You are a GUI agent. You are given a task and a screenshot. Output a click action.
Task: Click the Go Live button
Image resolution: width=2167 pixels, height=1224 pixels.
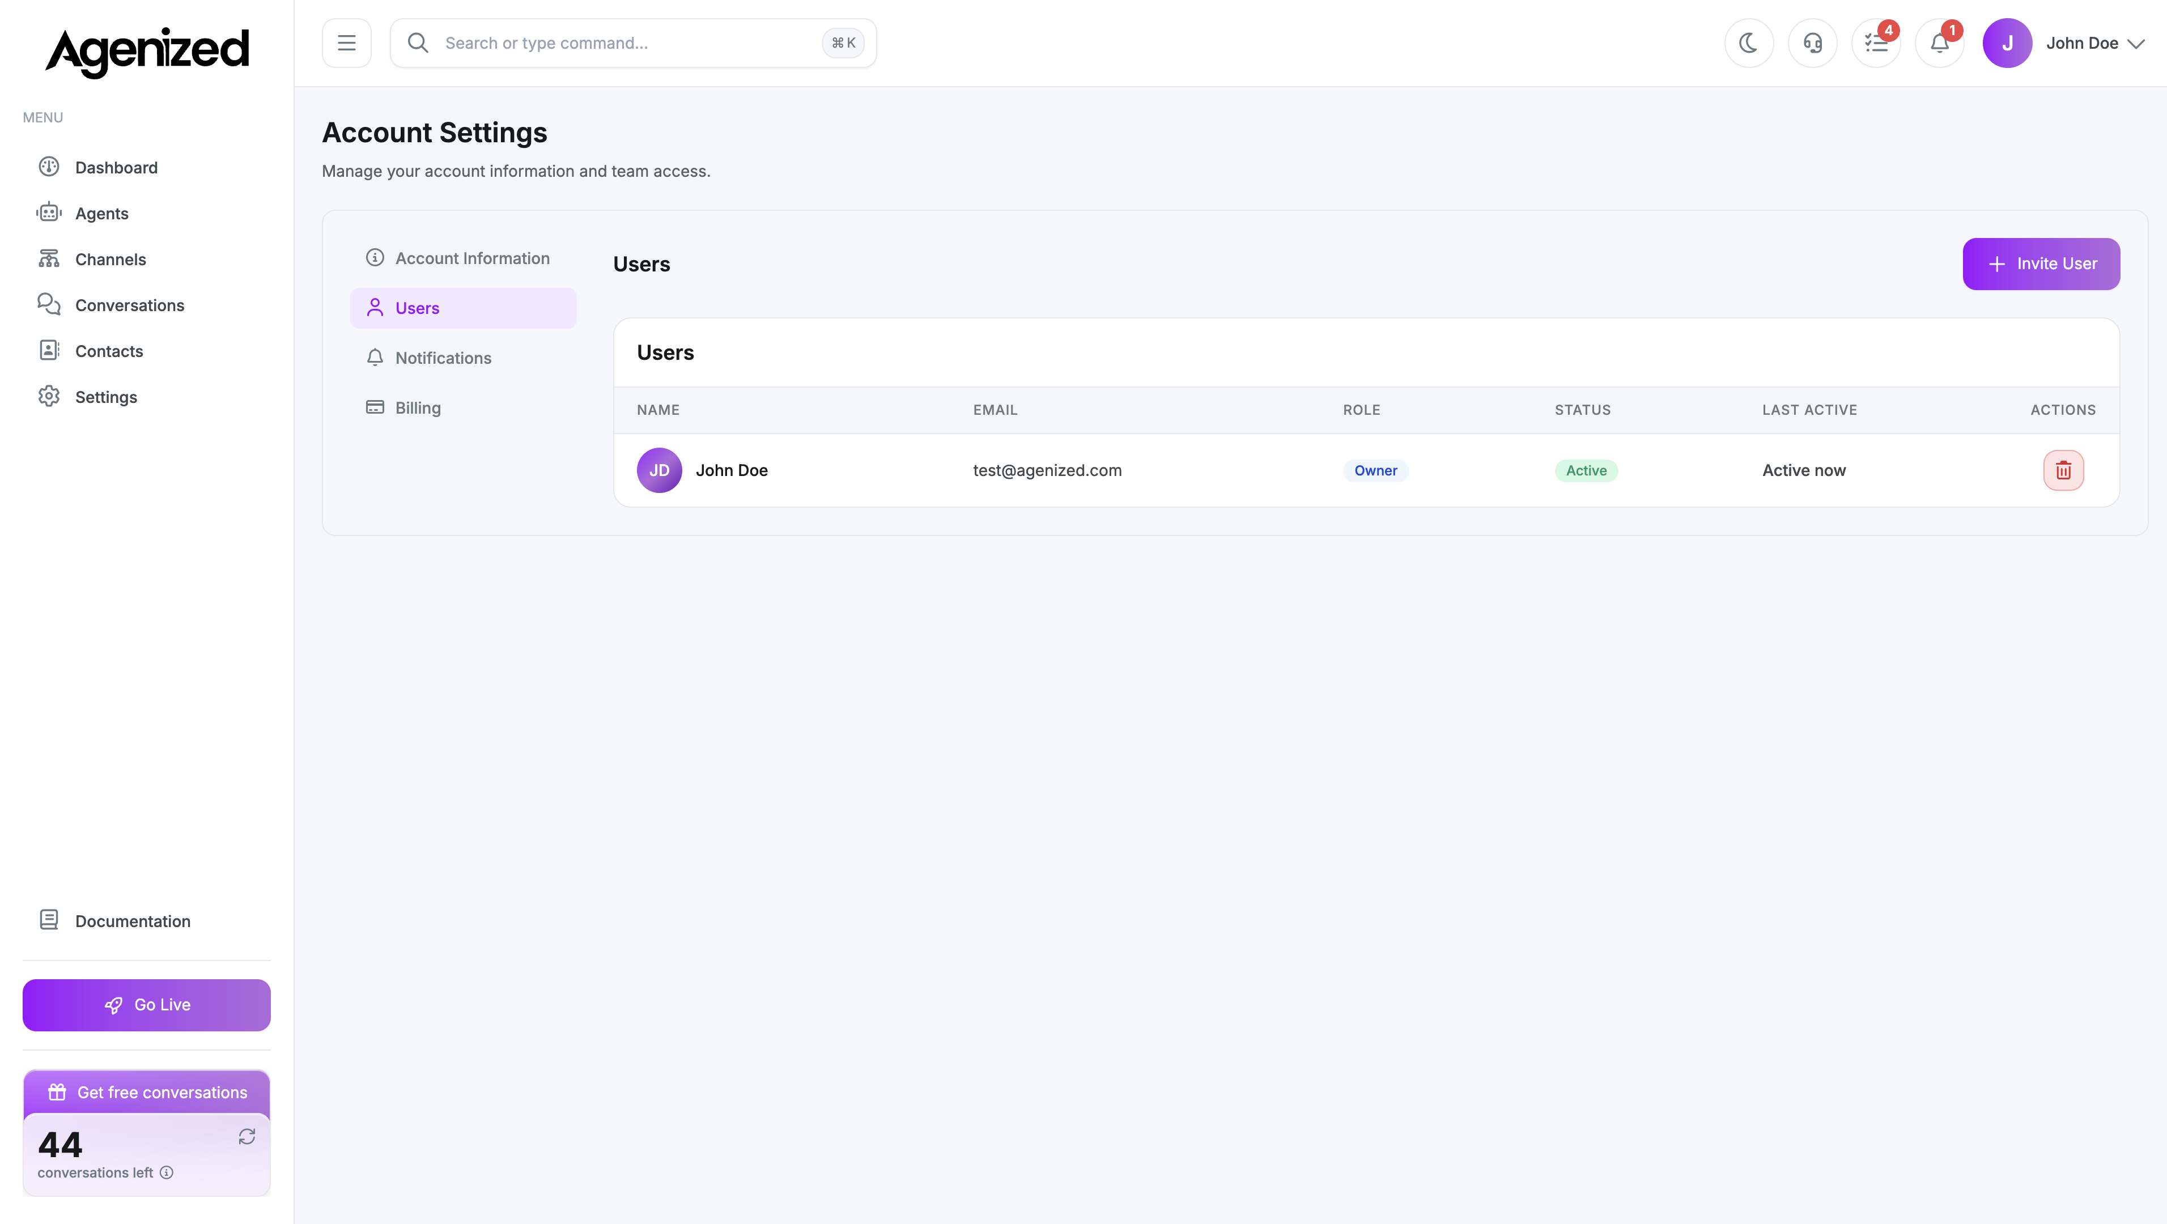146,1005
